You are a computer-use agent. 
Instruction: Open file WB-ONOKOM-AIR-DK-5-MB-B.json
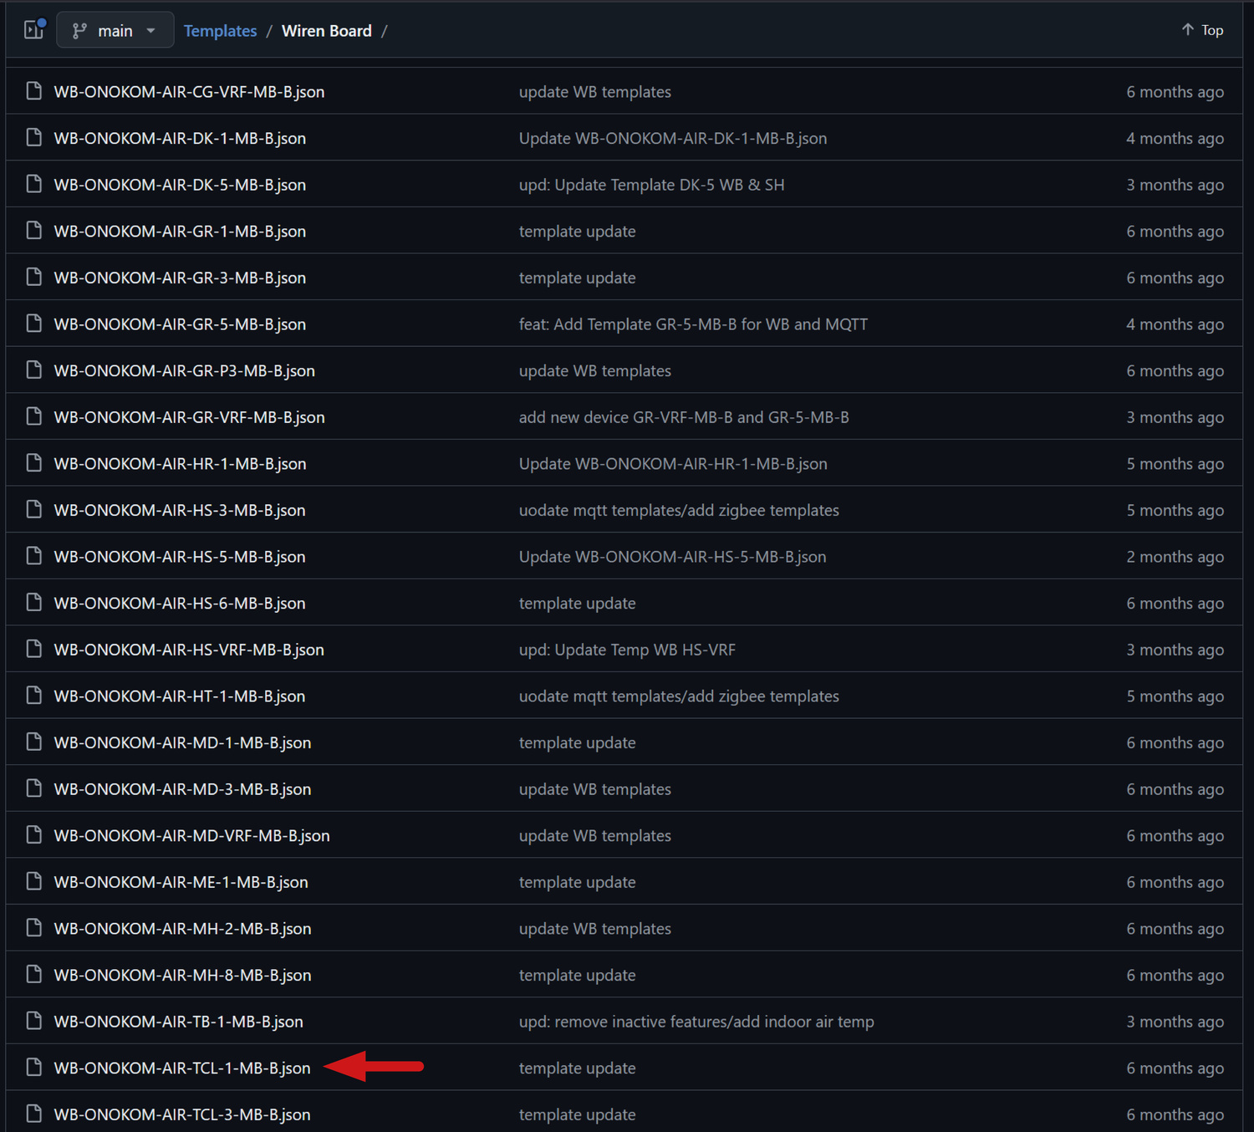[180, 185]
